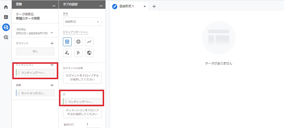Click the ランディング ペー... chip in 行
Viewport: 284px width, 128px height.
point(82,102)
